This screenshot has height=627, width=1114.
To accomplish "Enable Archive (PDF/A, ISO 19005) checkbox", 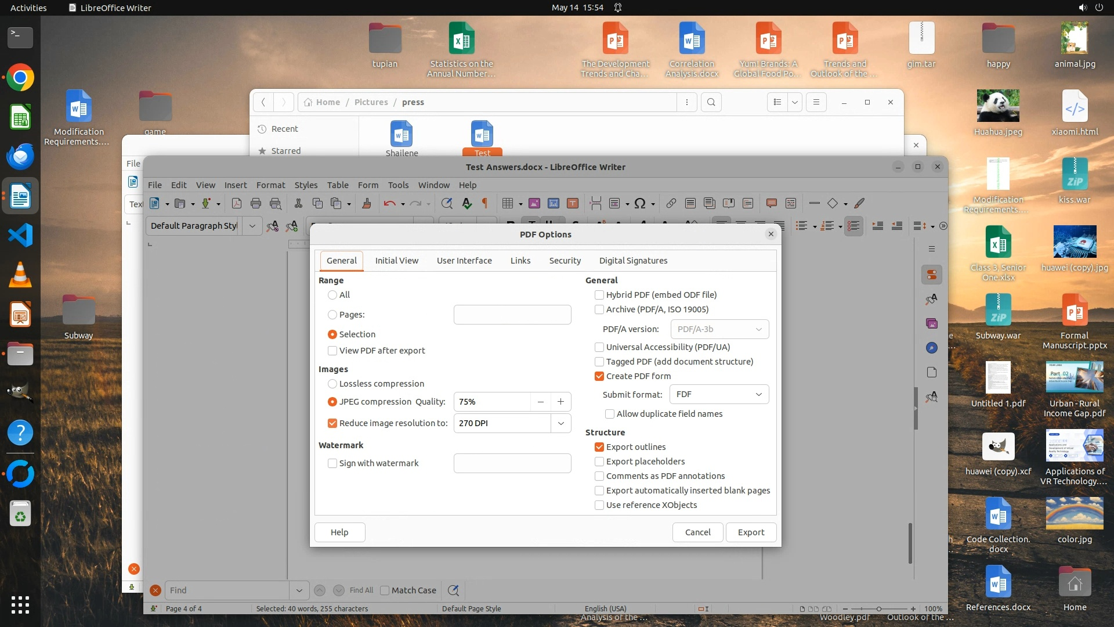I will 599,309.
